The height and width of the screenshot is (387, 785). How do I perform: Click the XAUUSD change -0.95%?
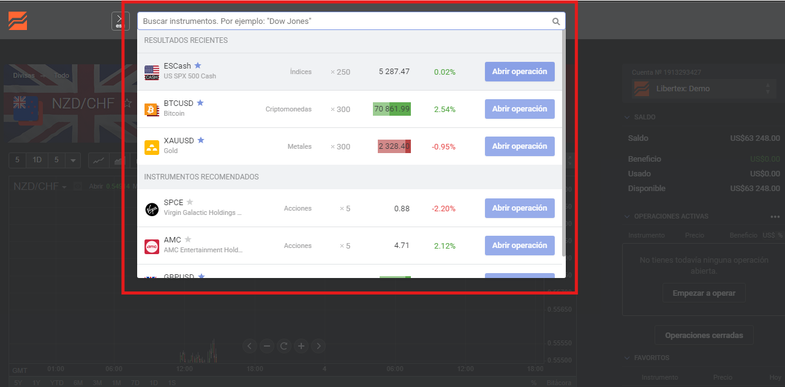[443, 146]
